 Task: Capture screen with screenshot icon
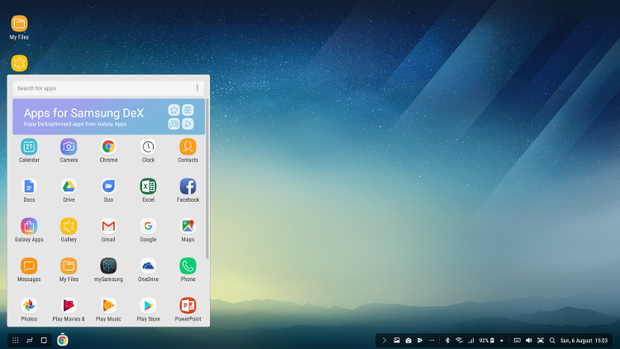point(541,340)
